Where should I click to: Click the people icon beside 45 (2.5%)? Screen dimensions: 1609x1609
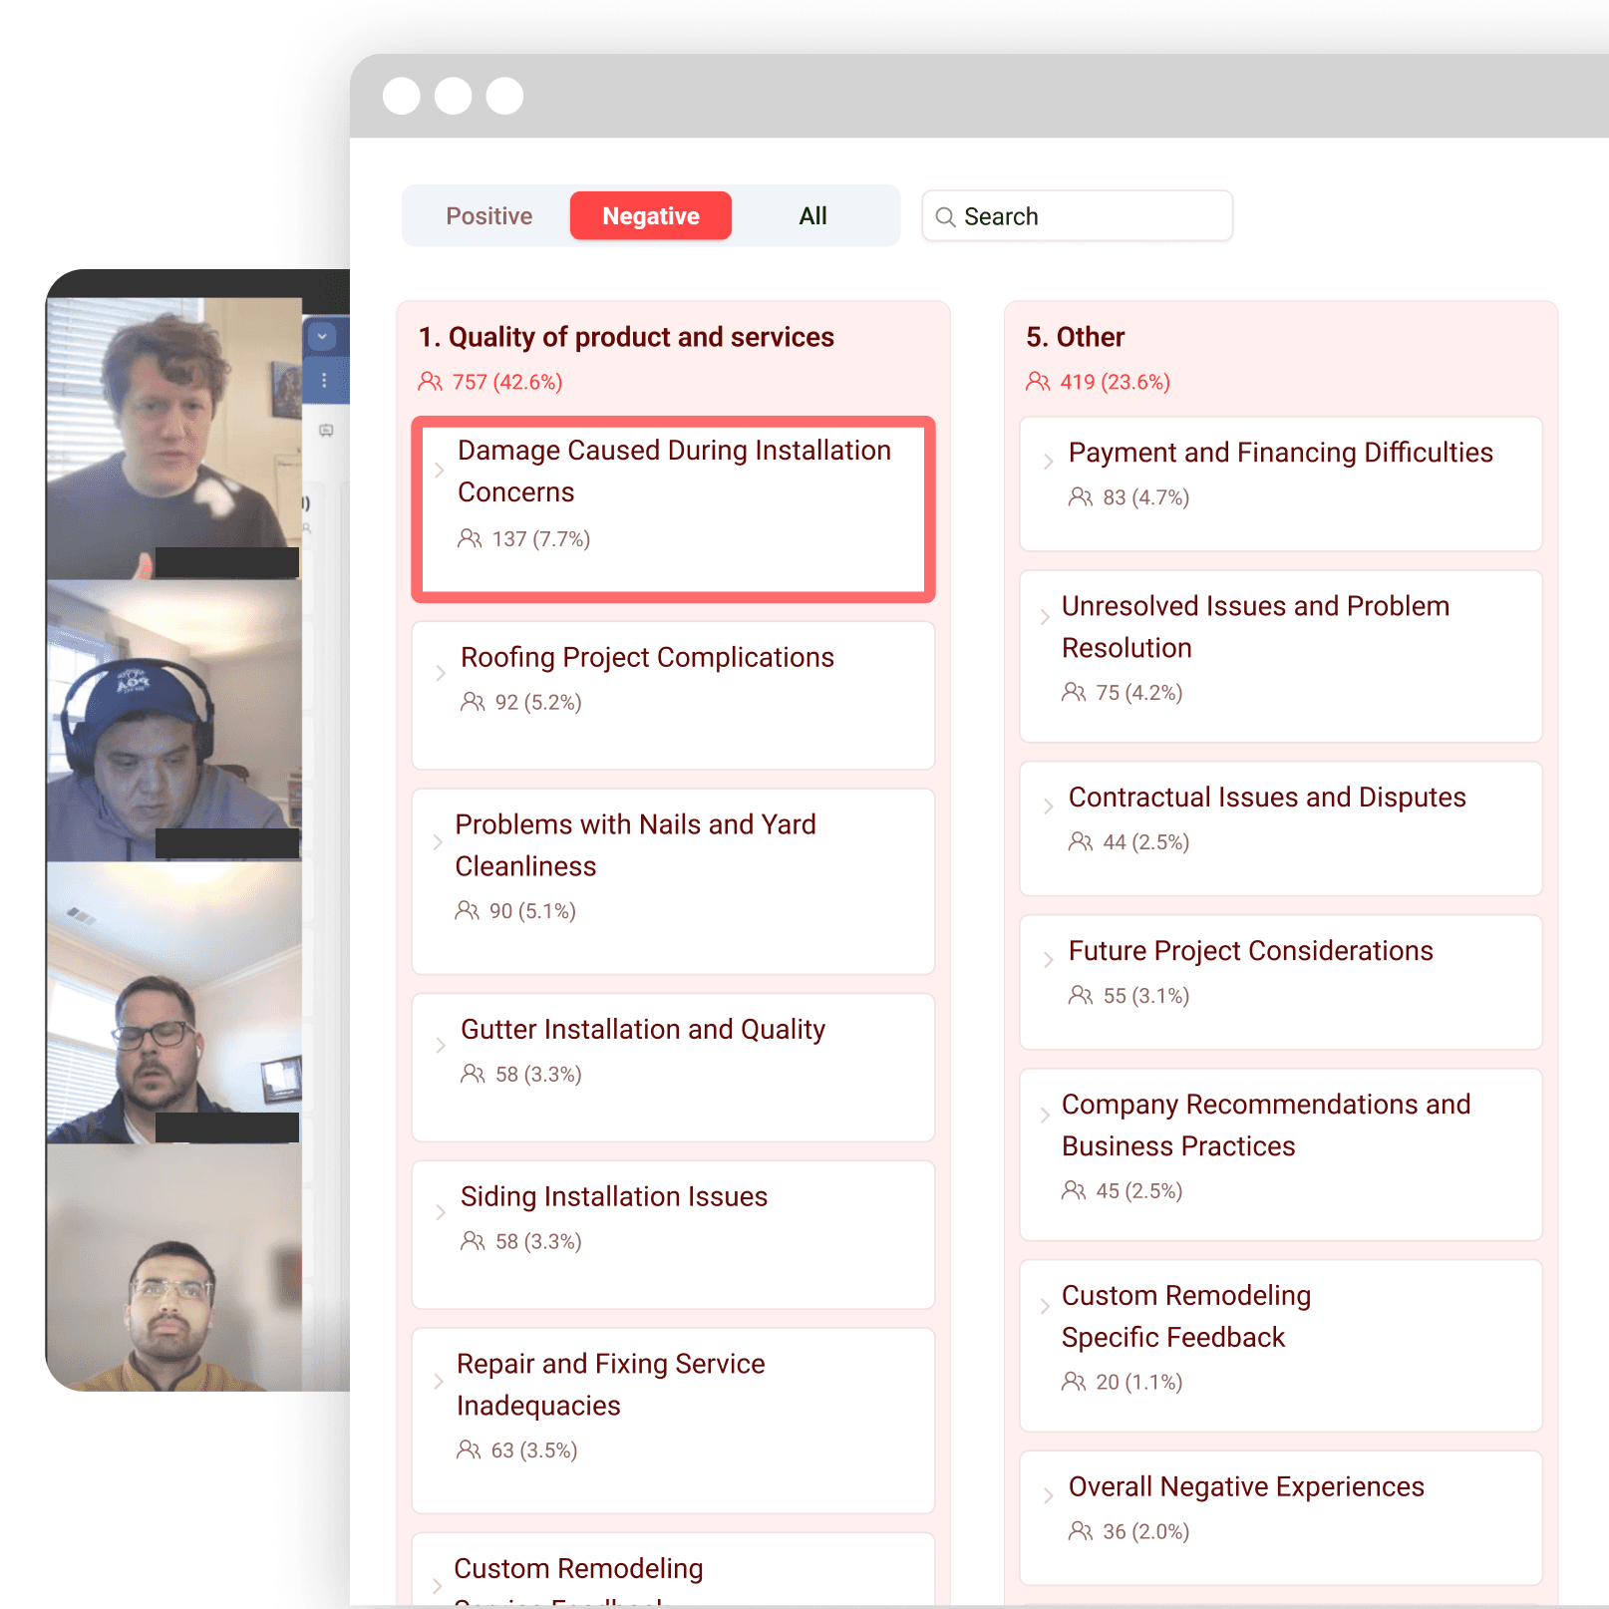(x=1074, y=1191)
